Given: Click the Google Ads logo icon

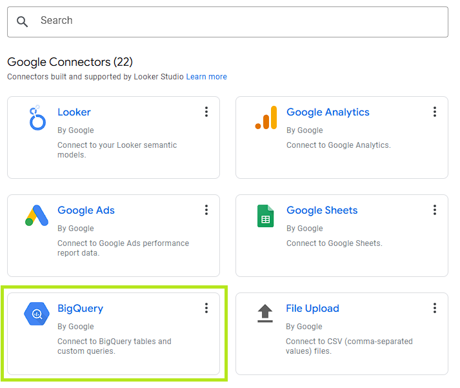Looking at the screenshot, I should click(x=37, y=216).
